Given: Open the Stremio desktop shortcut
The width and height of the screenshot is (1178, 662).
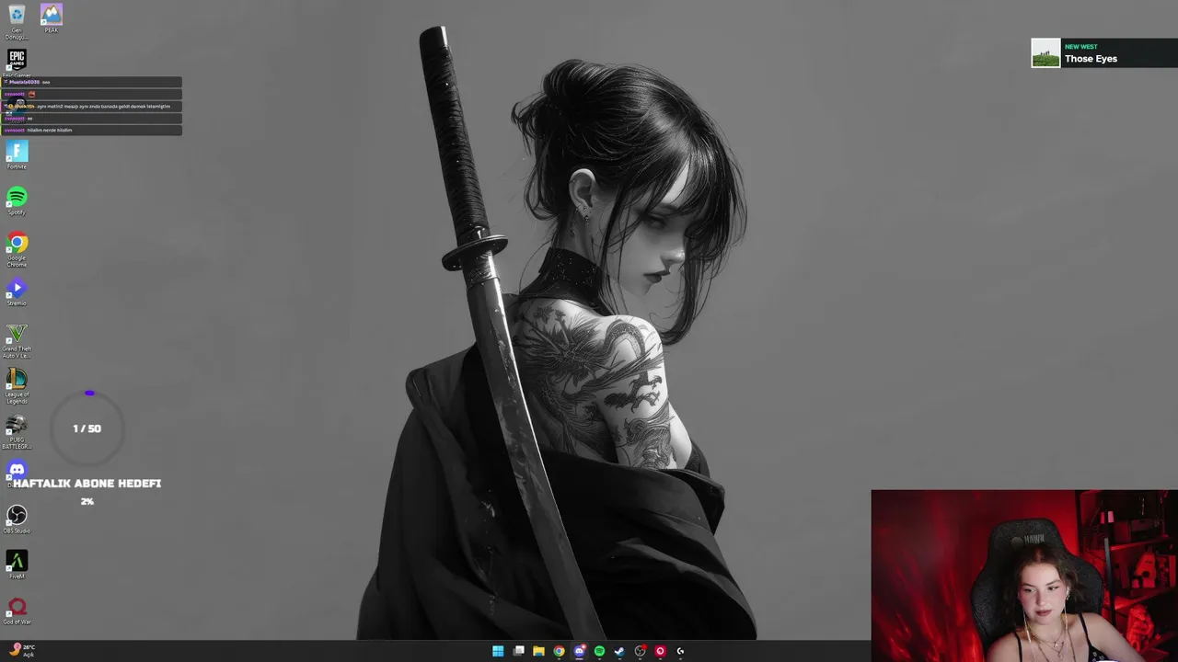Looking at the screenshot, I should (17, 291).
